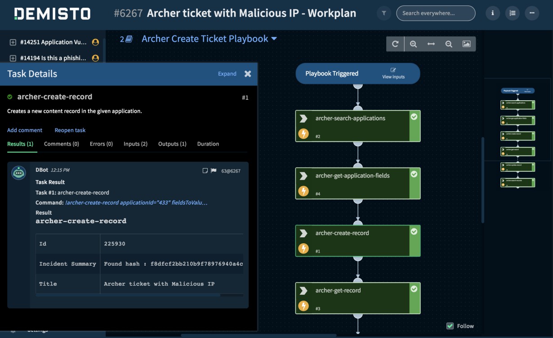Click the results table horizontal scrollbar
Screen dimensions: 553x338
click(128, 295)
